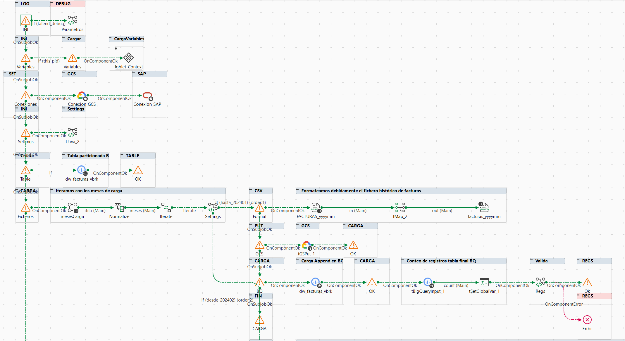Collapse the CargaVariables subjob

point(110,38)
